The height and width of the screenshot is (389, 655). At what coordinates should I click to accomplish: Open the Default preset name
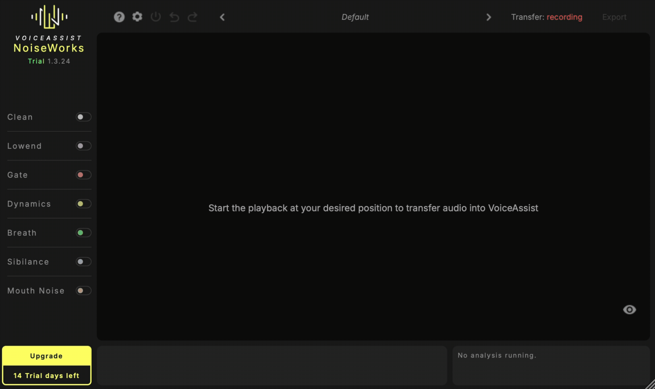click(355, 17)
